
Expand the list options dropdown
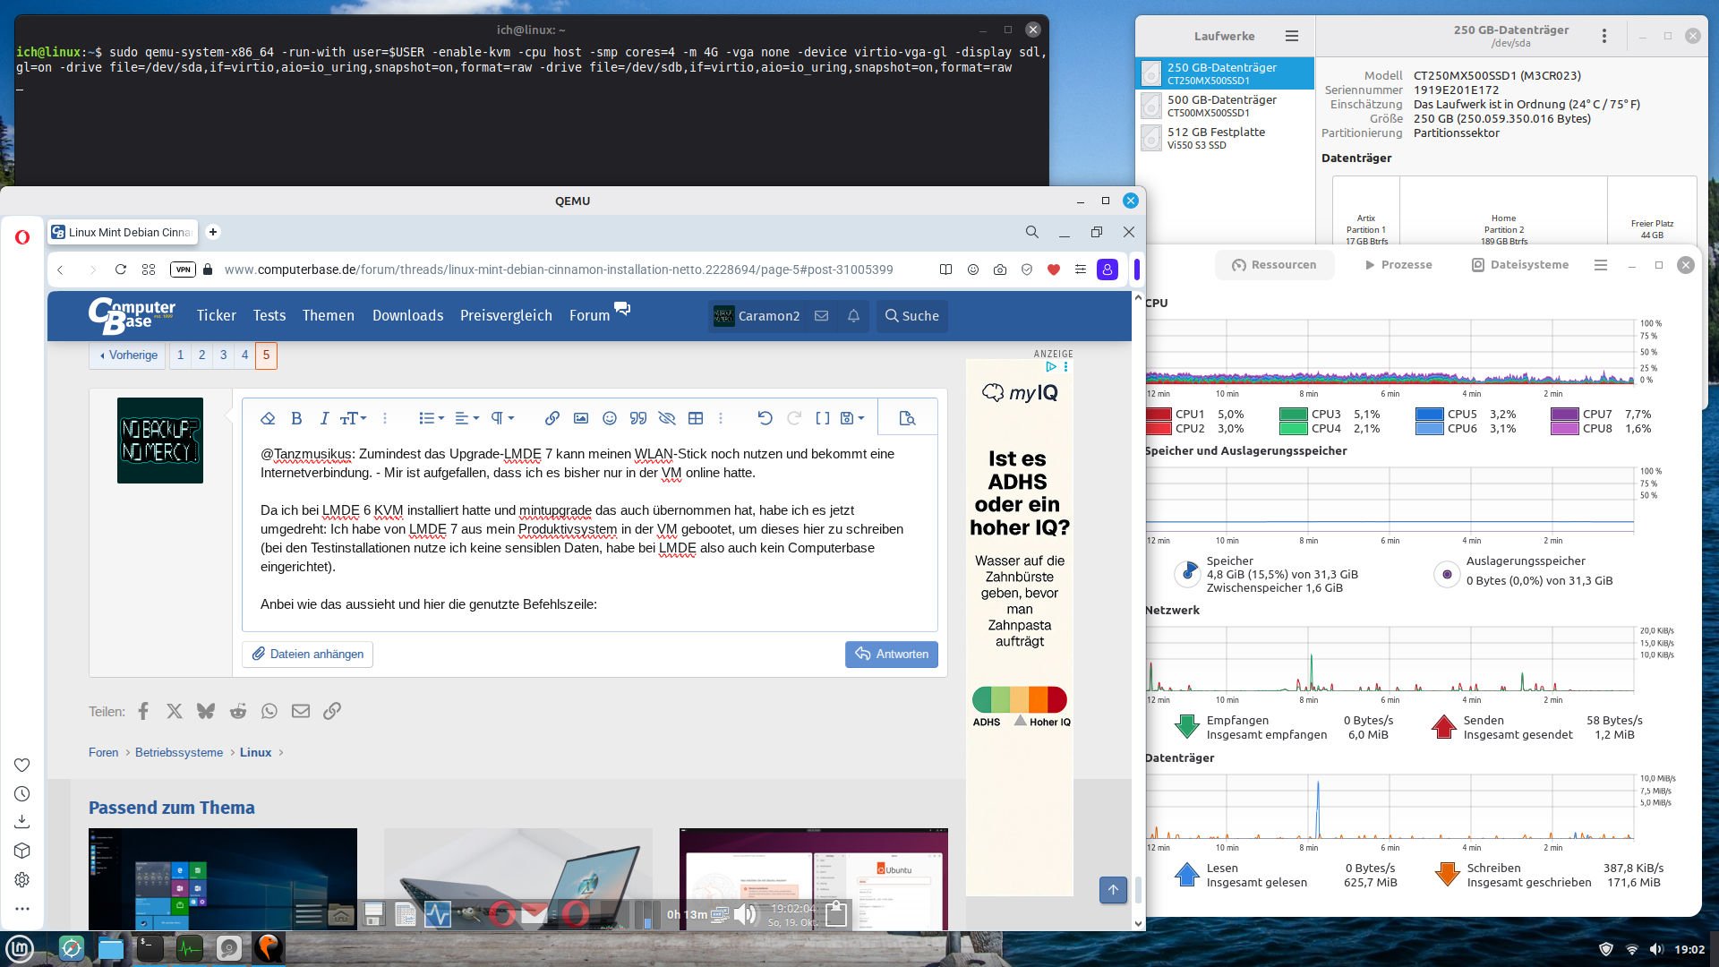click(432, 418)
